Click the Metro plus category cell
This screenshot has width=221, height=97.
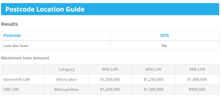[x=66, y=80]
